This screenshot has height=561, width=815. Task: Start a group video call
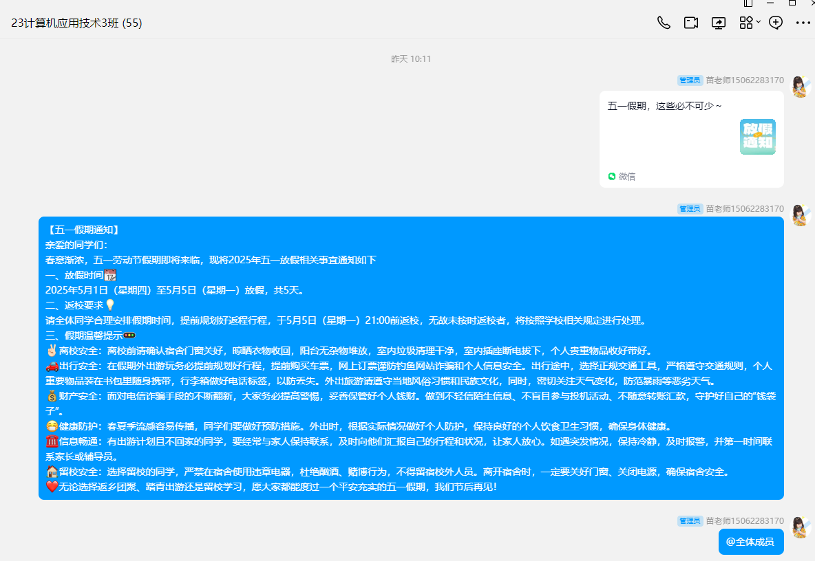click(x=691, y=23)
